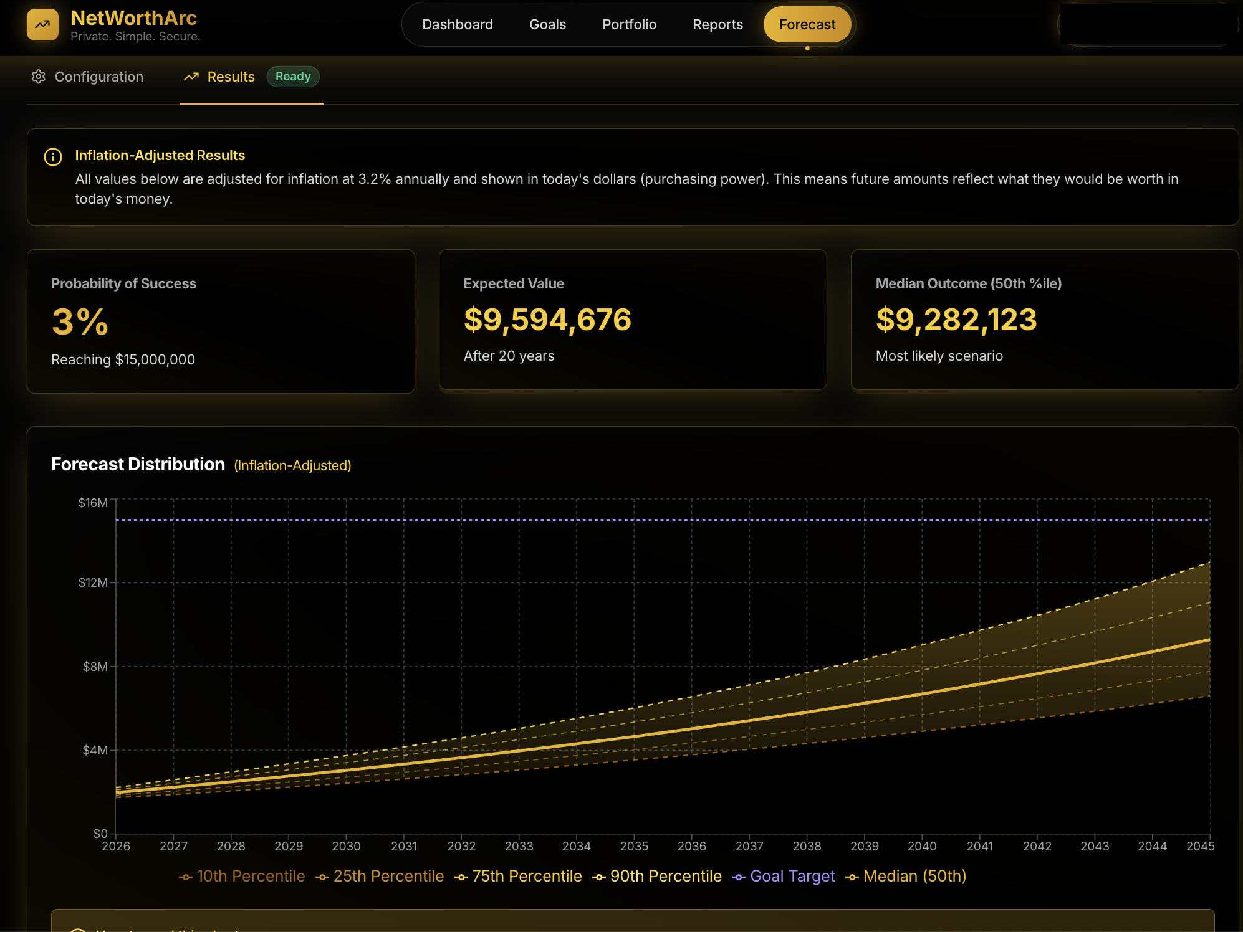Open the Reports page
Image resolution: width=1243 pixels, height=932 pixels.
coord(717,24)
